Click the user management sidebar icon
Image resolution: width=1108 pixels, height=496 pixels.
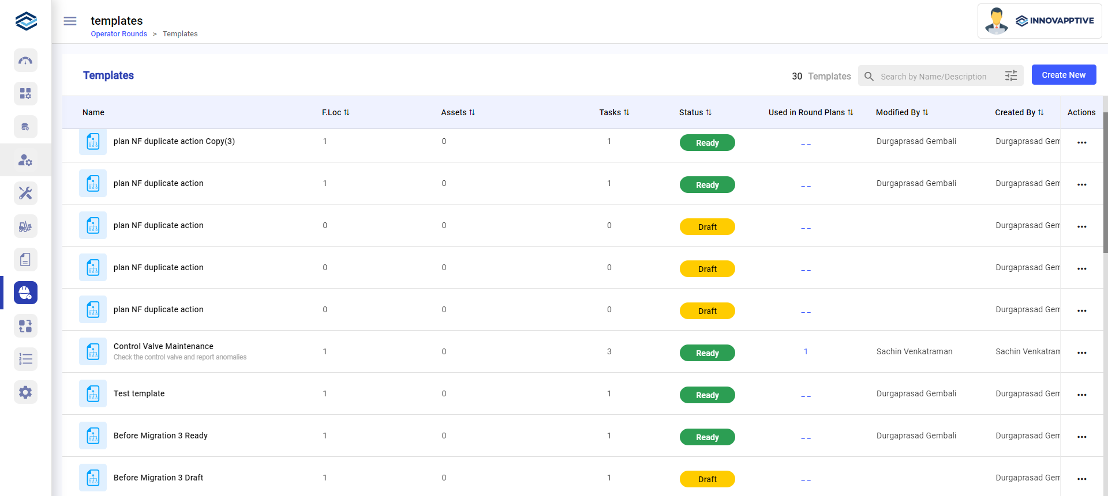click(x=25, y=160)
